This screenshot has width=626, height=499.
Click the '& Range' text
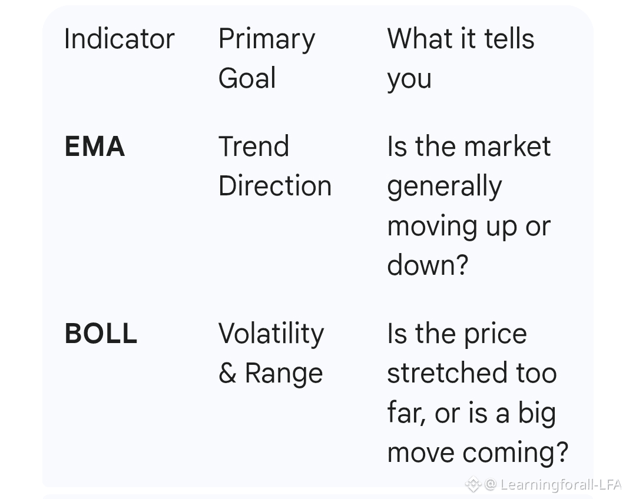(x=270, y=373)
